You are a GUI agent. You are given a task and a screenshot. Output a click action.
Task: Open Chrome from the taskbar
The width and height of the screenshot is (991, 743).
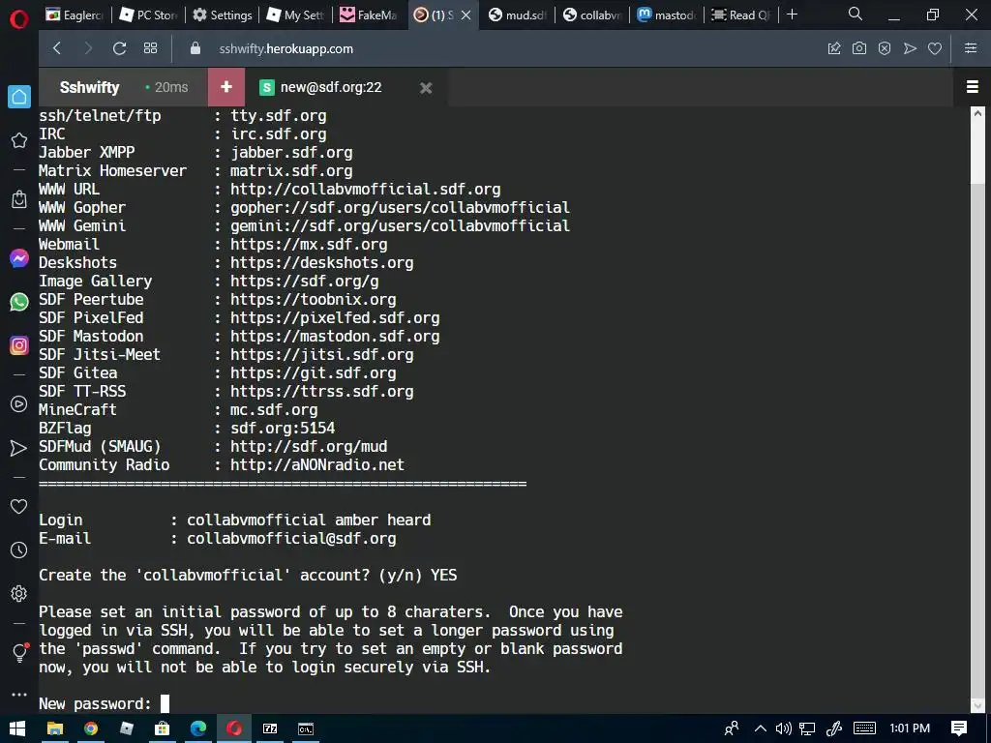point(91,728)
